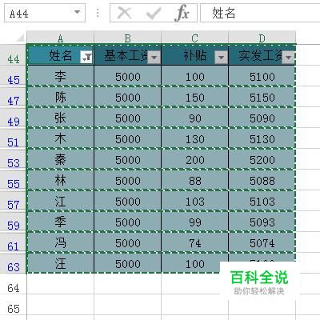Open the 基本工资 column filter dropdown
The width and height of the screenshot is (320, 320).
tap(154, 57)
